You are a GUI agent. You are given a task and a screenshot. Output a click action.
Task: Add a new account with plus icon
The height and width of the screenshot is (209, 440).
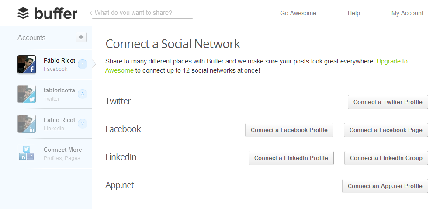point(81,37)
